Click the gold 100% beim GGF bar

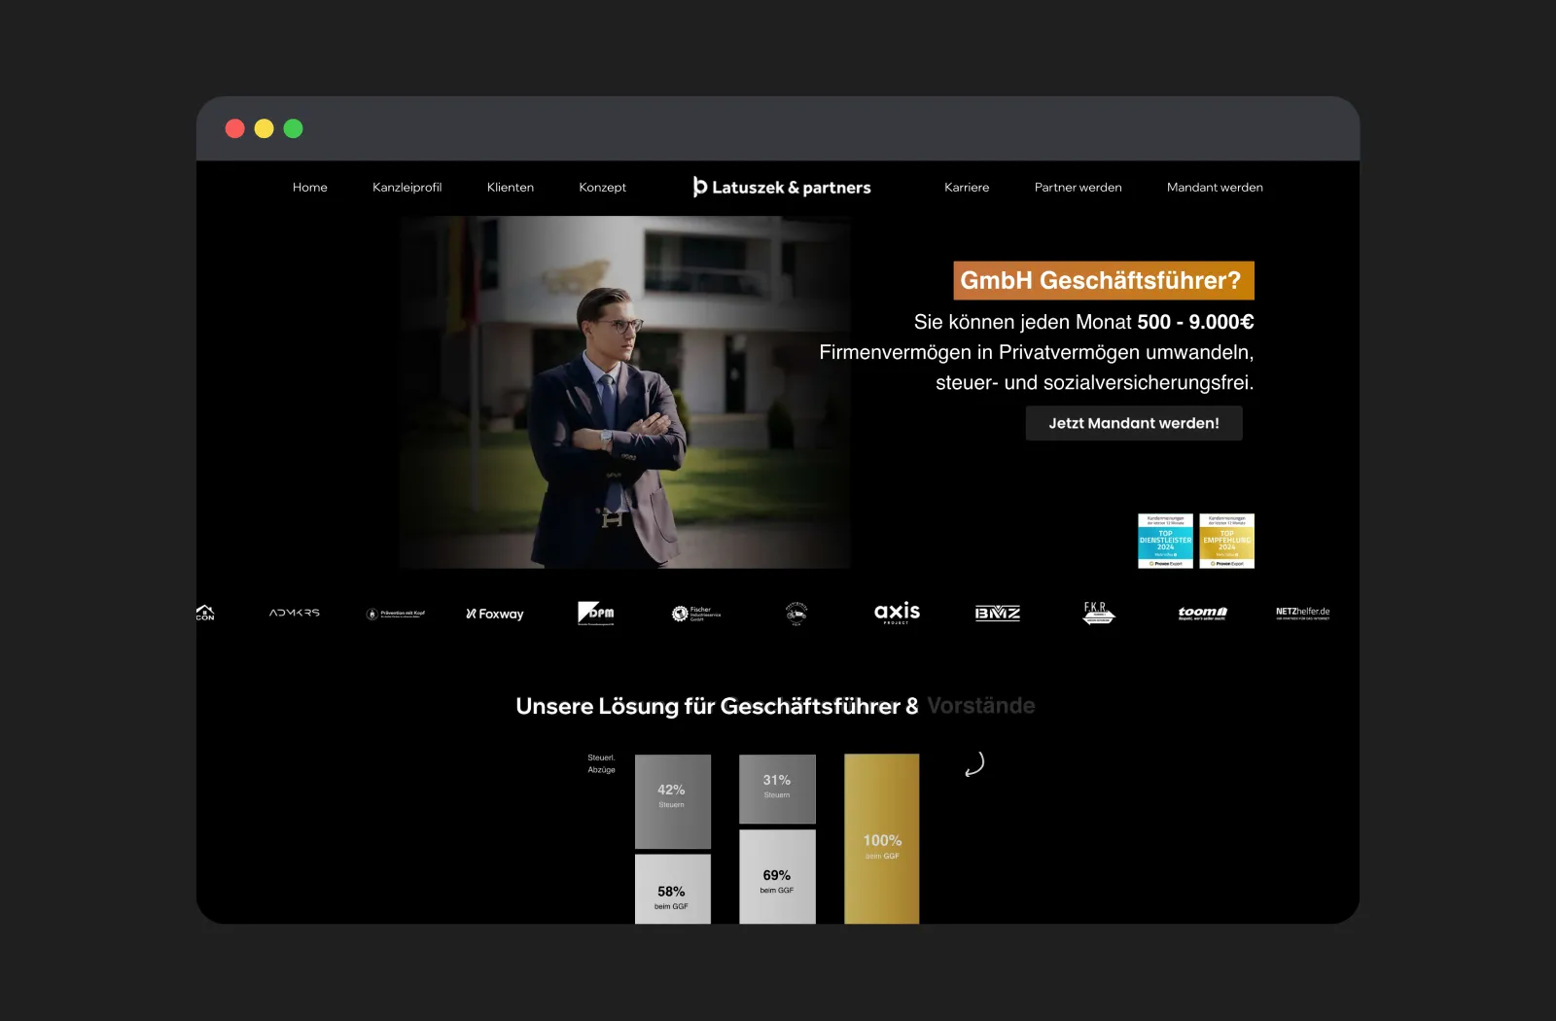point(882,838)
